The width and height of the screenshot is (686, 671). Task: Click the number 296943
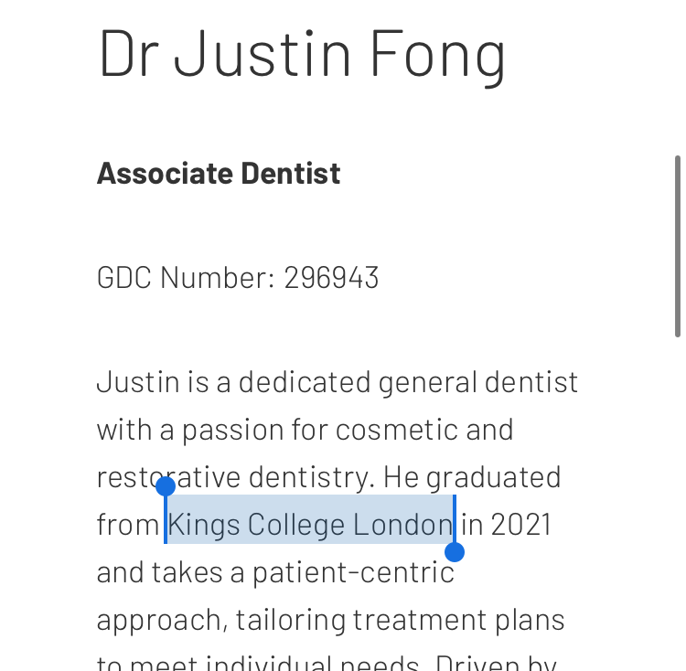331,277
